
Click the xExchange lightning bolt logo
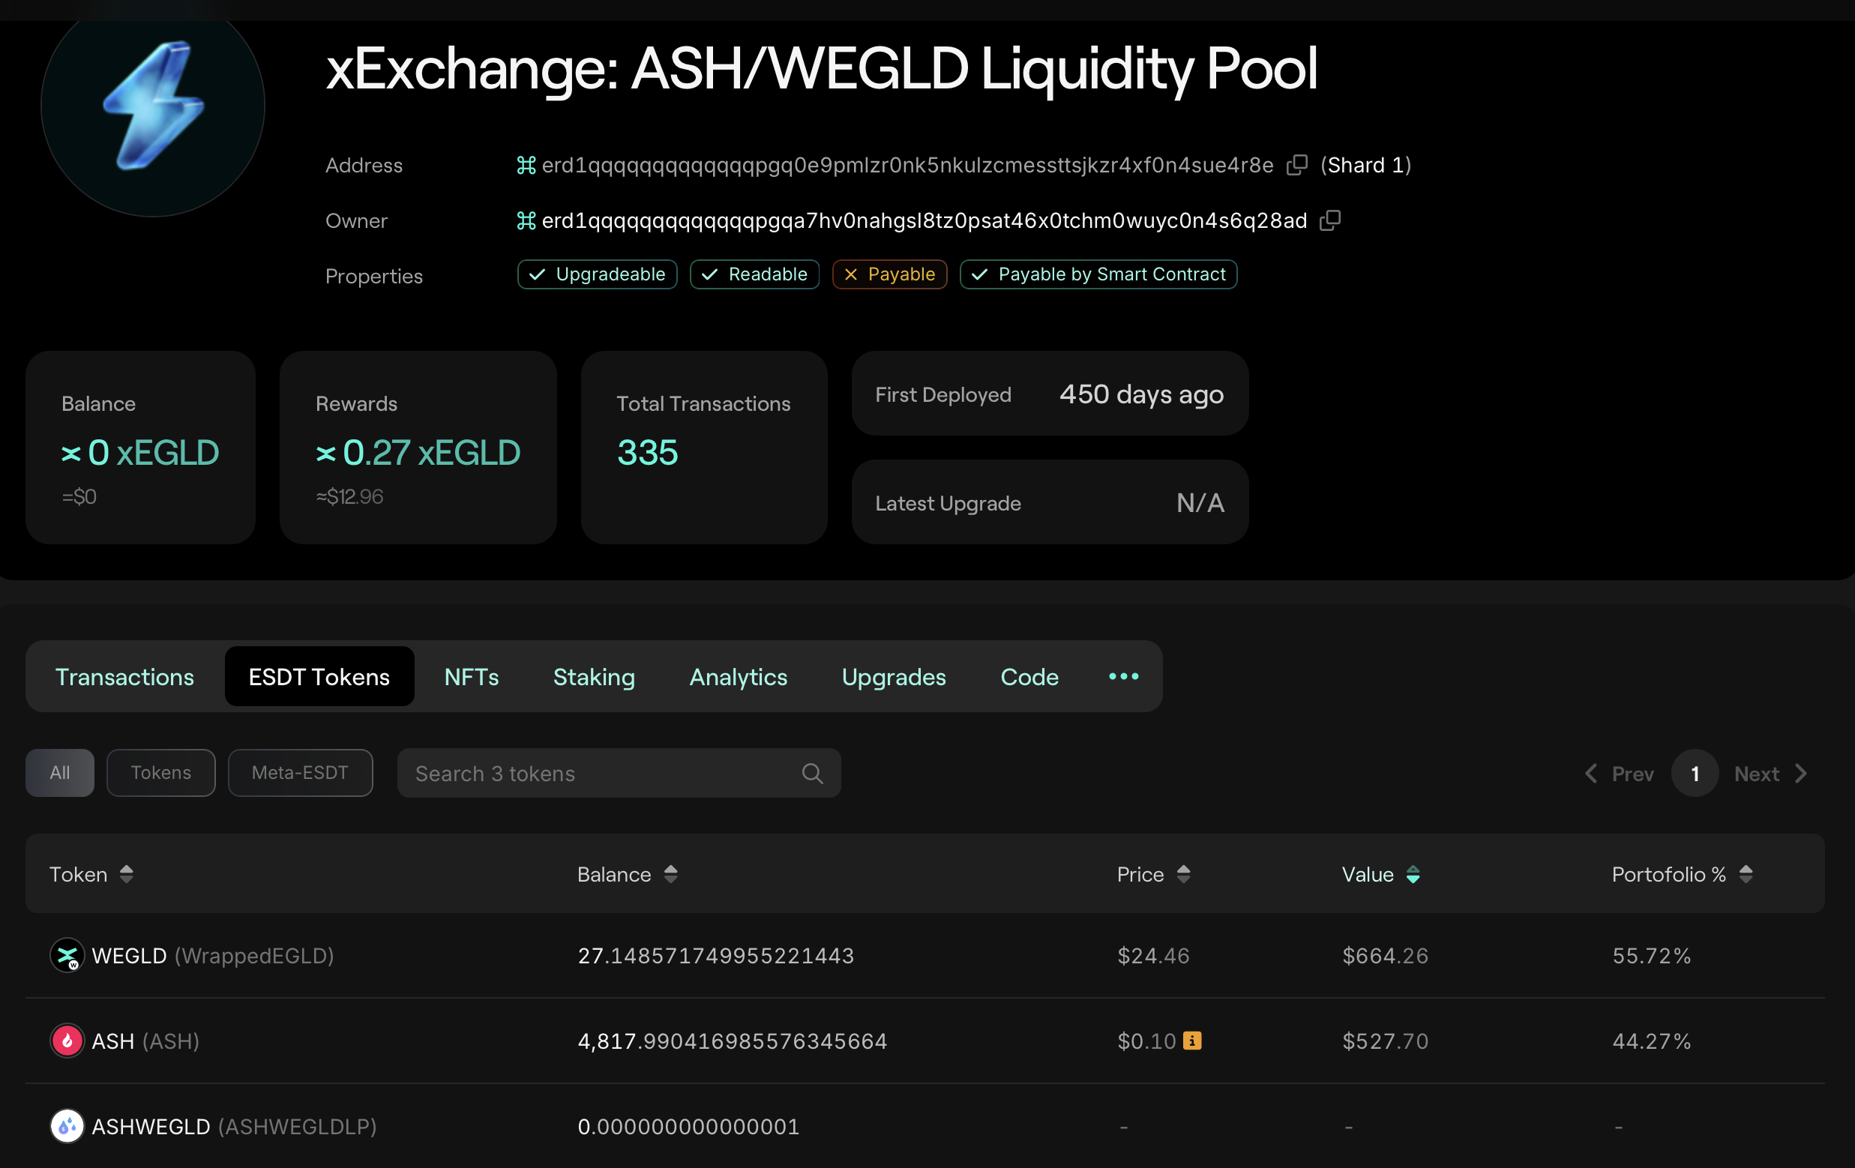[152, 105]
